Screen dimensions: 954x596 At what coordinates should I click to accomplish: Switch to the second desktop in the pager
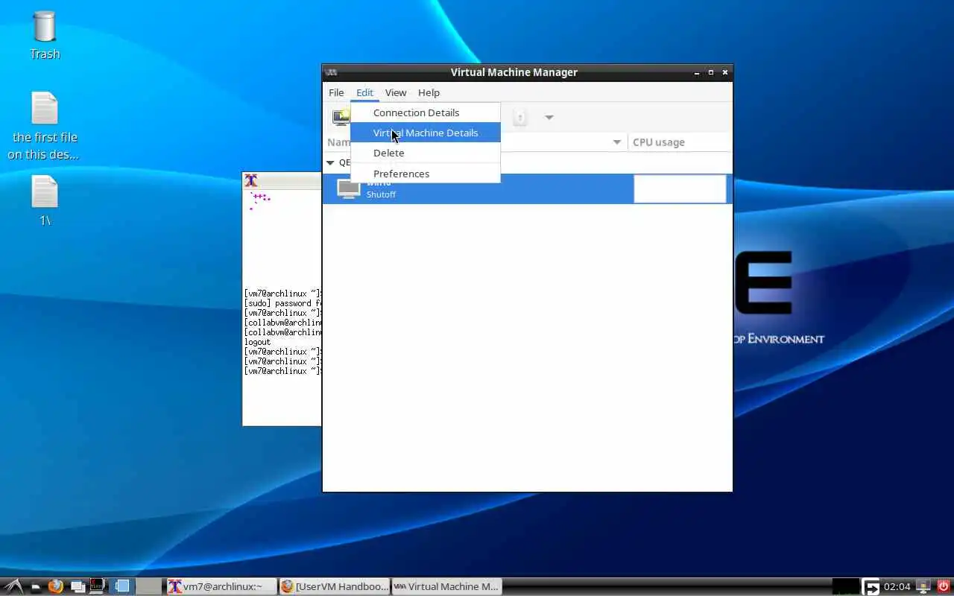point(149,586)
